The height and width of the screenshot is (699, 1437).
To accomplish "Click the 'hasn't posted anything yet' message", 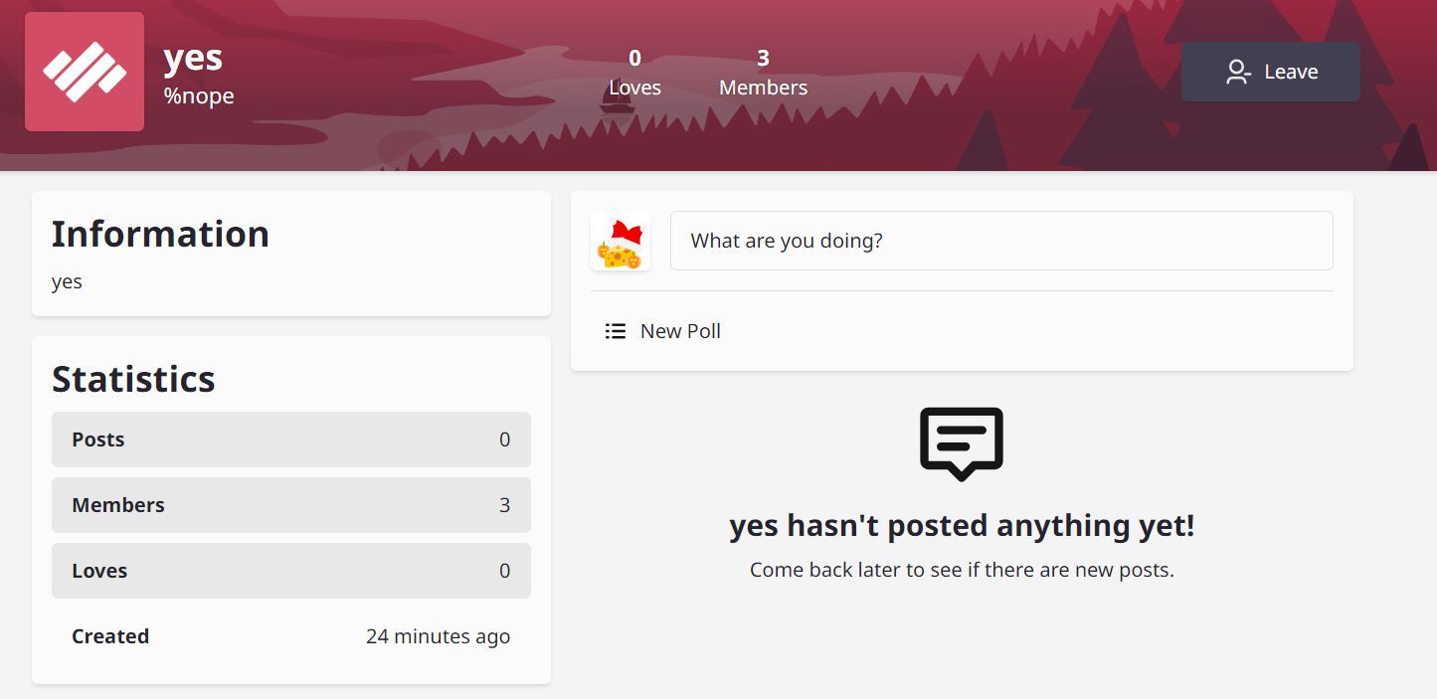I will pyautogui.click(x=962, y=525).
